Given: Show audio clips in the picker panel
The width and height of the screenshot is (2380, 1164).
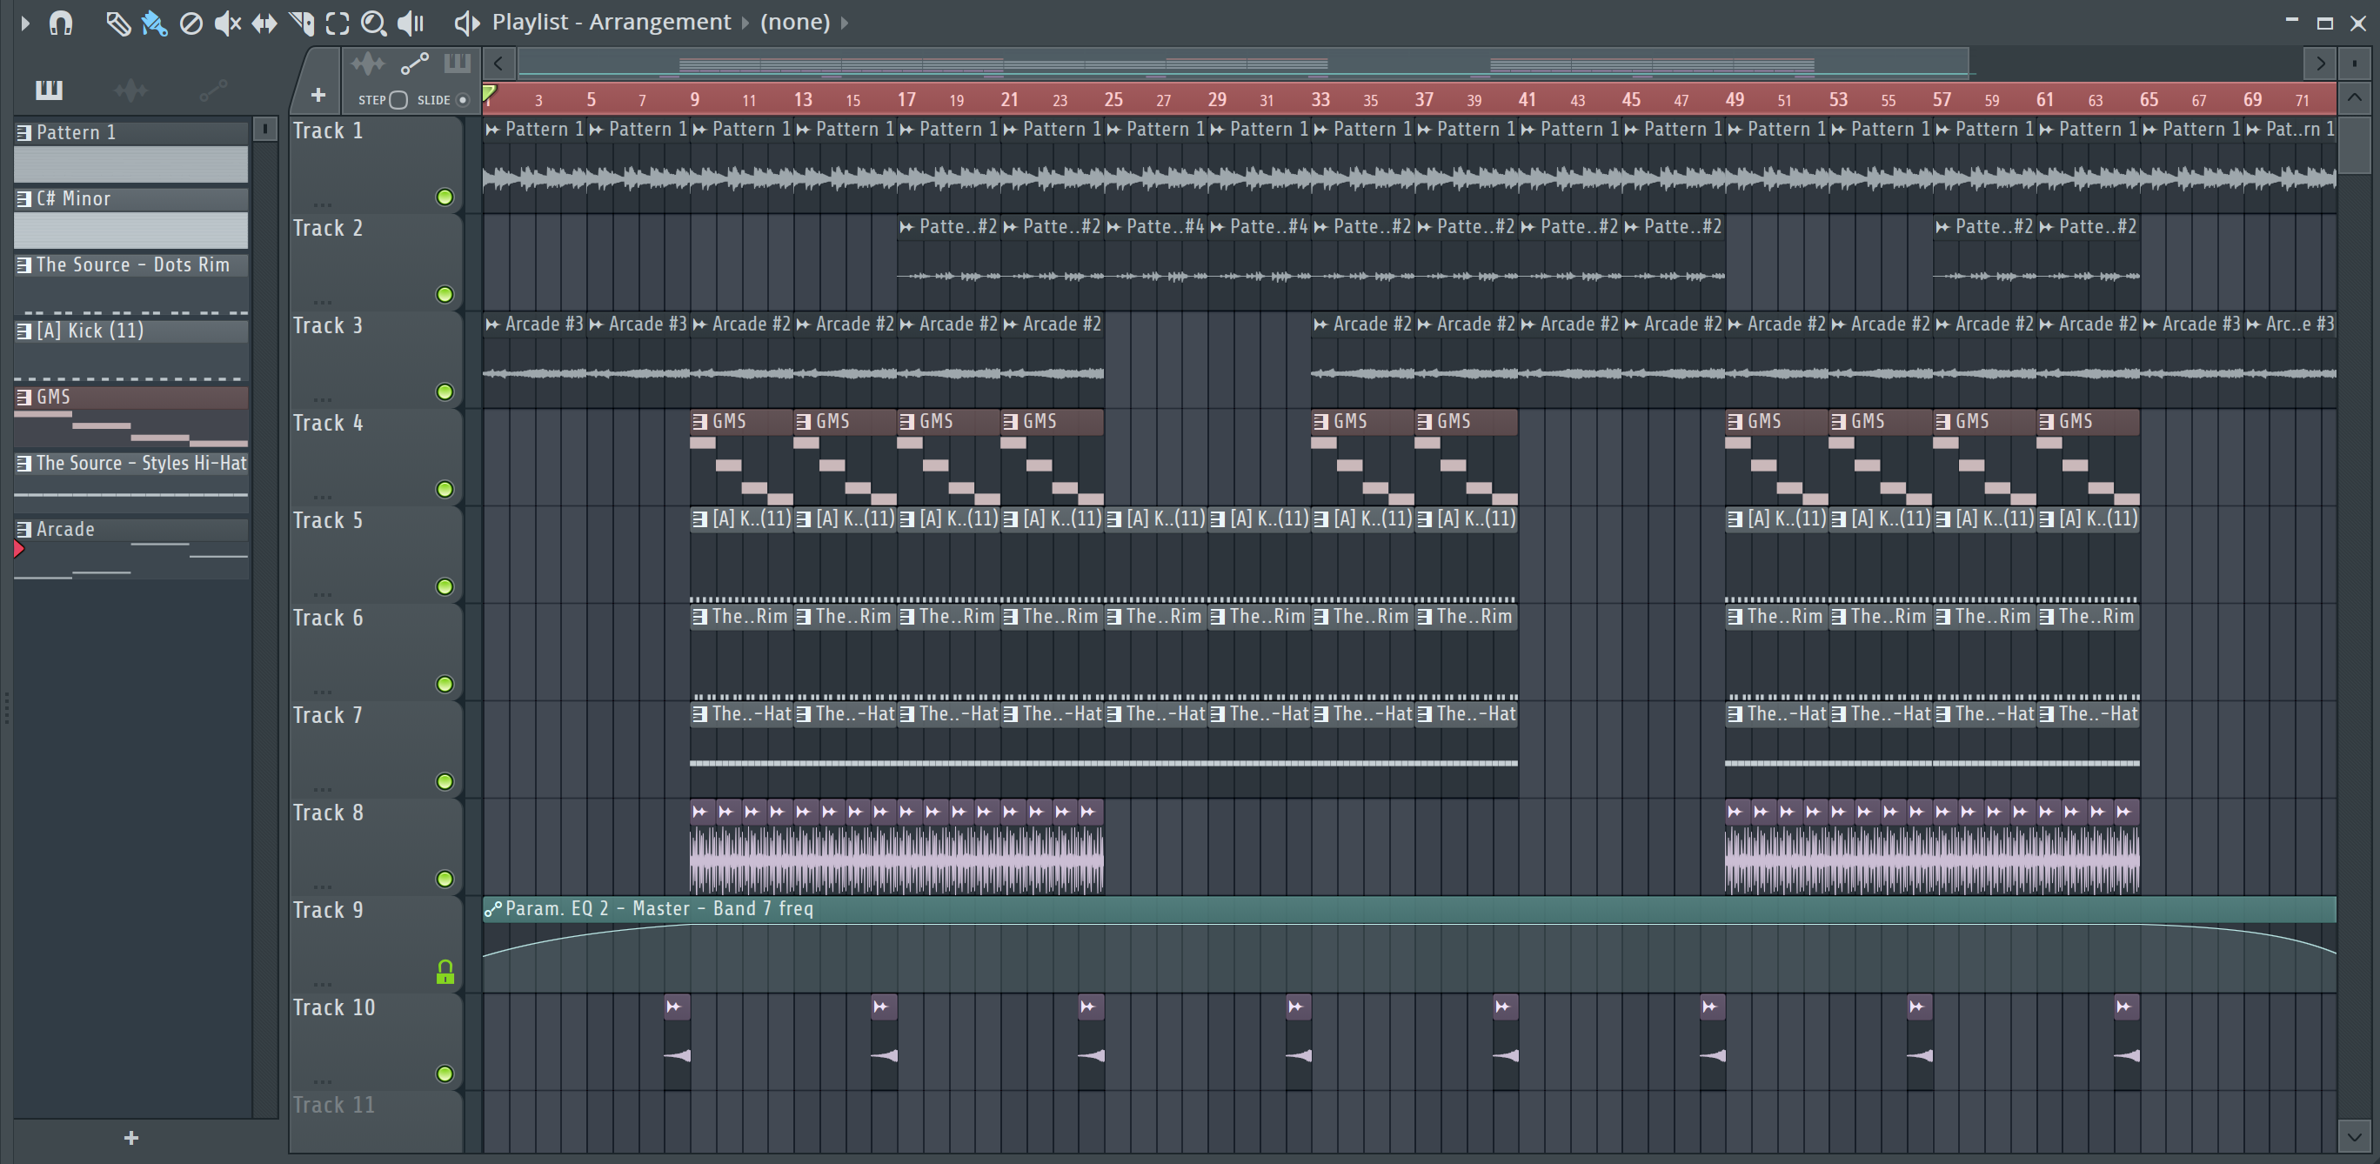Looking at the screenshot, I should [x=130, y=90].
